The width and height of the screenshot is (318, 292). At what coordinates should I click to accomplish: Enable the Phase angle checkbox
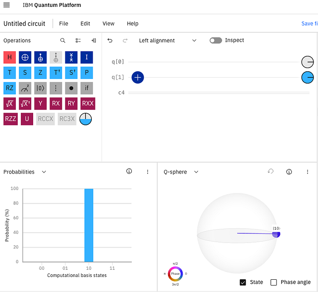pos(273,282)
